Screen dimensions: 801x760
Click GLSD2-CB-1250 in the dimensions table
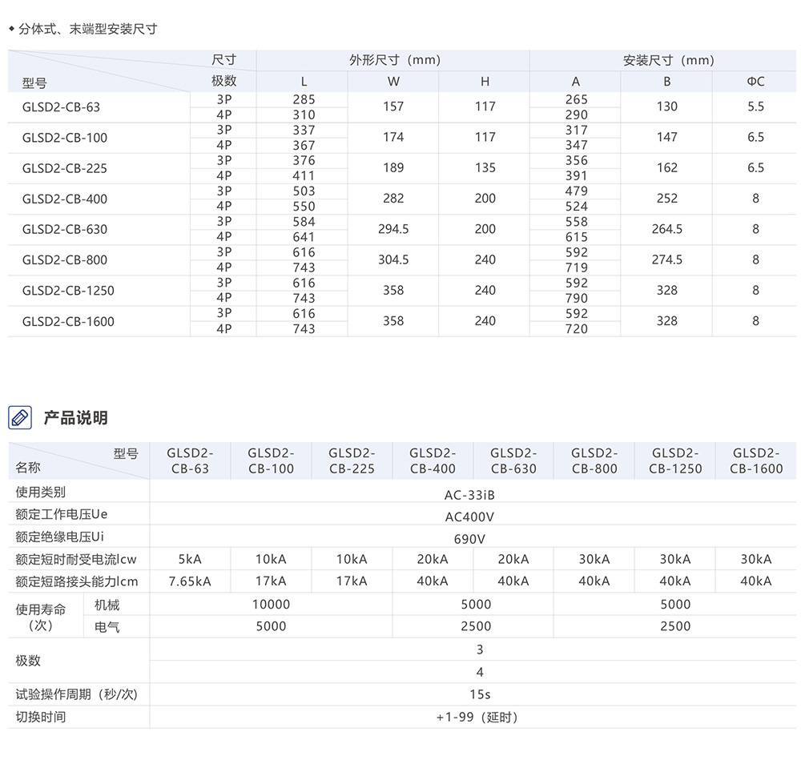point(68,291)
